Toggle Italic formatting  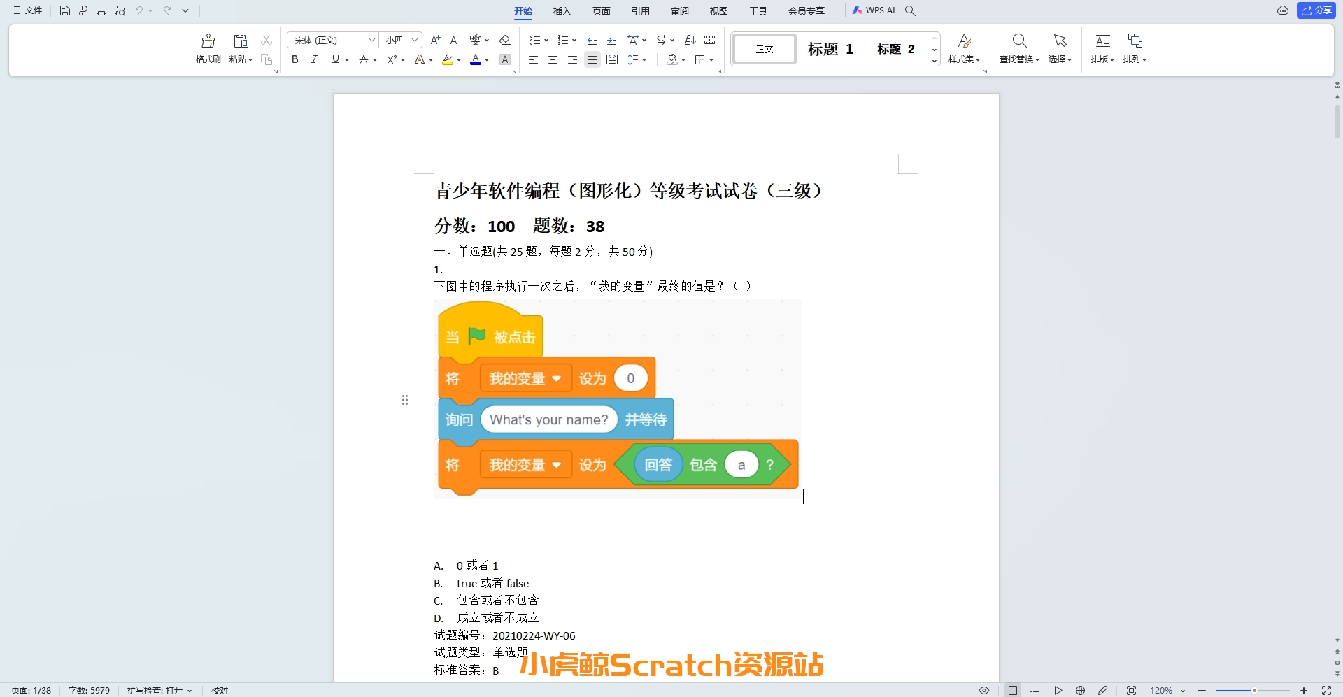[x=315, y=59]
